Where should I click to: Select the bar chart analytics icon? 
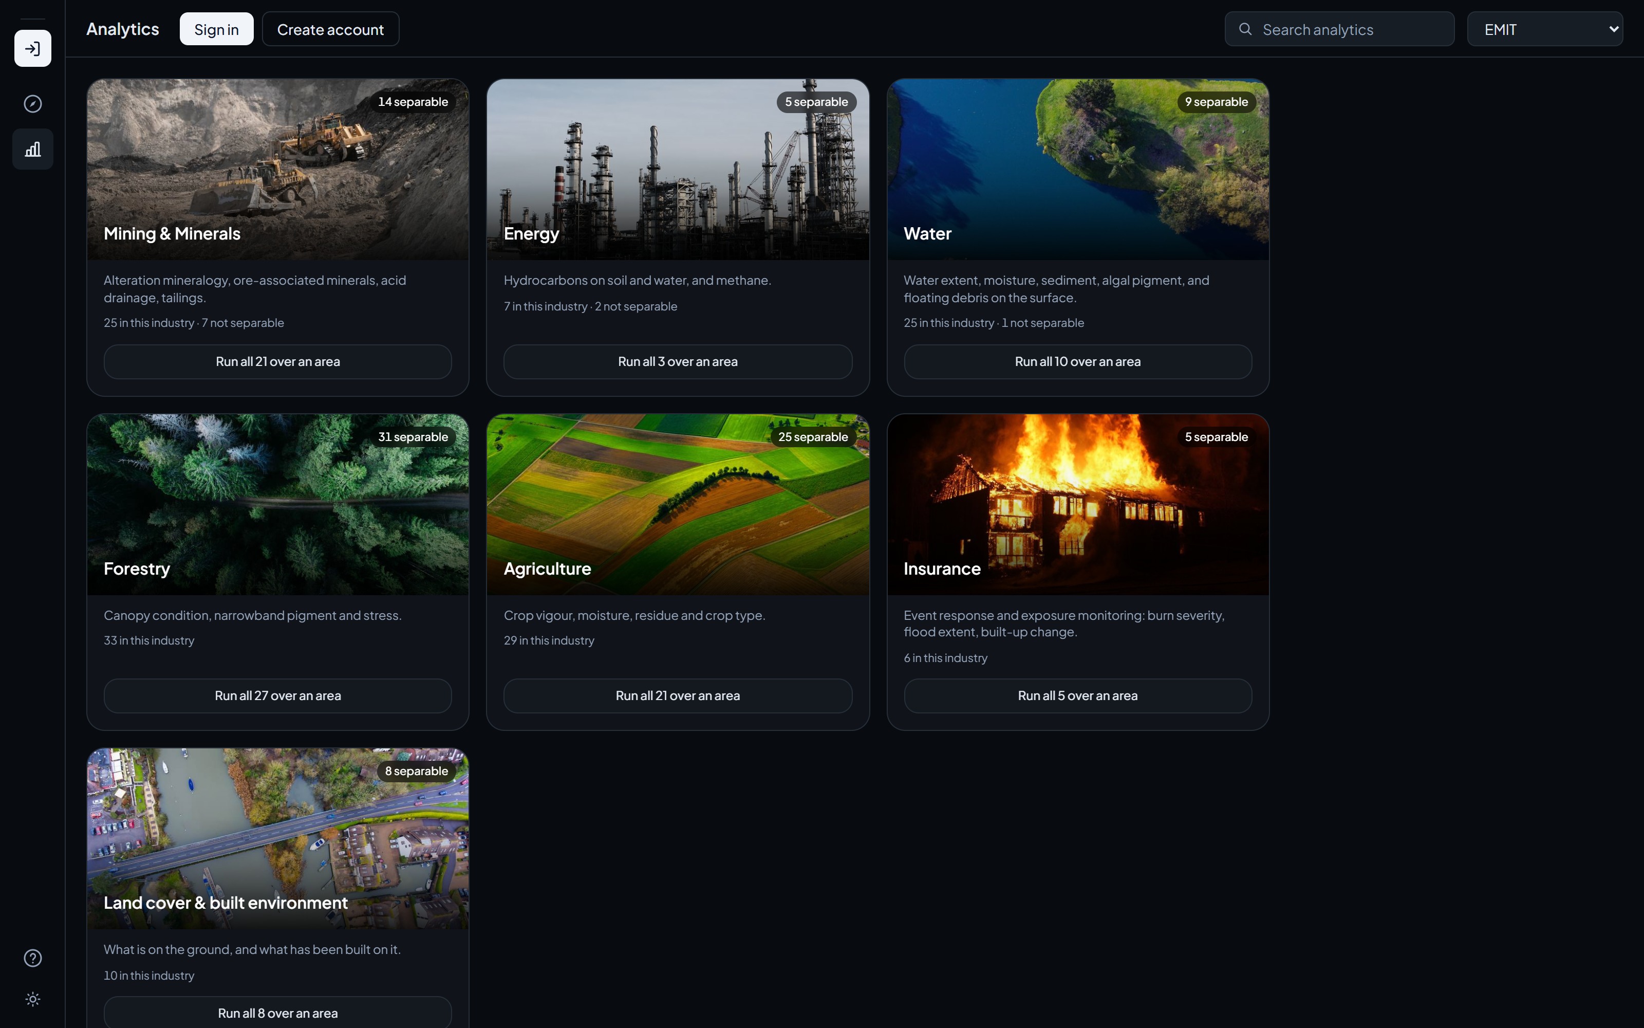pos(32,149)
